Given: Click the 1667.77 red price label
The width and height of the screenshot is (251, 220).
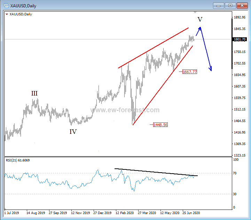Looking at the screenshot, I should (x=190, y=72).
